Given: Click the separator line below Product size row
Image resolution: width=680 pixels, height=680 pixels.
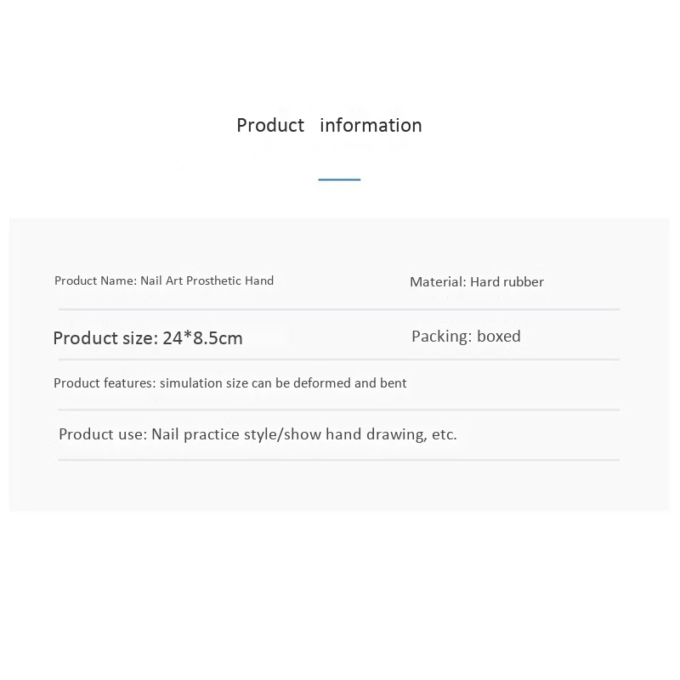Looking at the screenshot, I should [338, 360].
